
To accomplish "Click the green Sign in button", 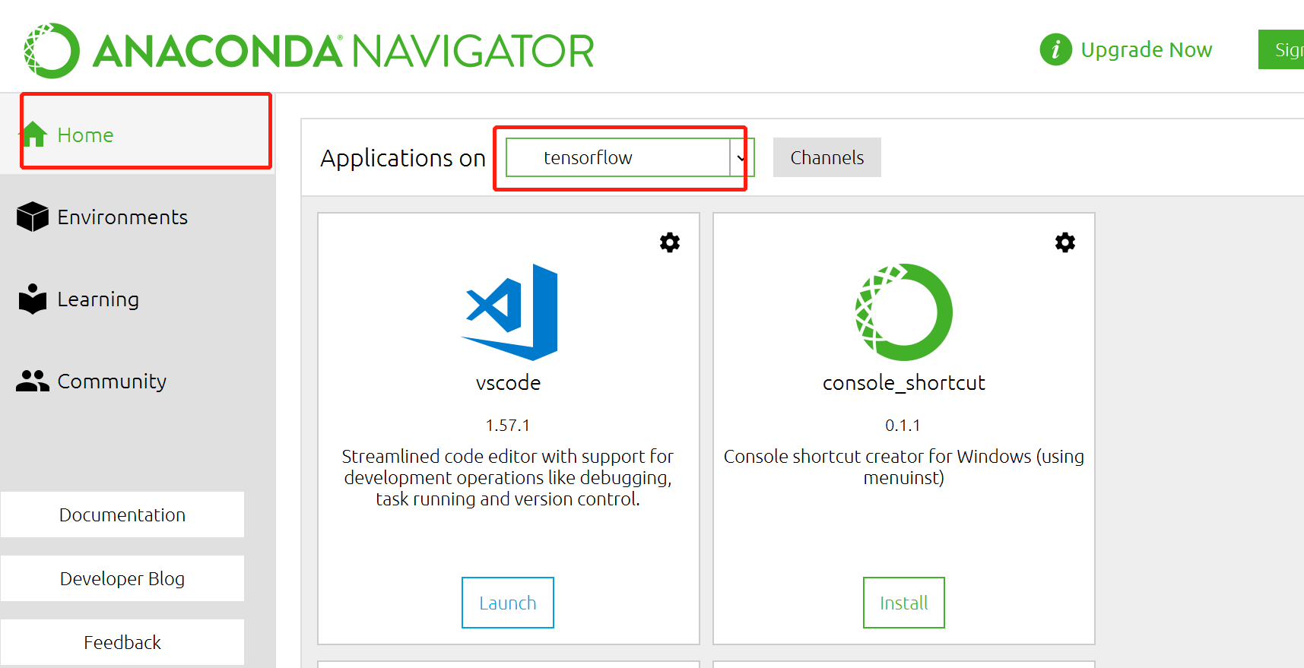I will (1281, 49).
